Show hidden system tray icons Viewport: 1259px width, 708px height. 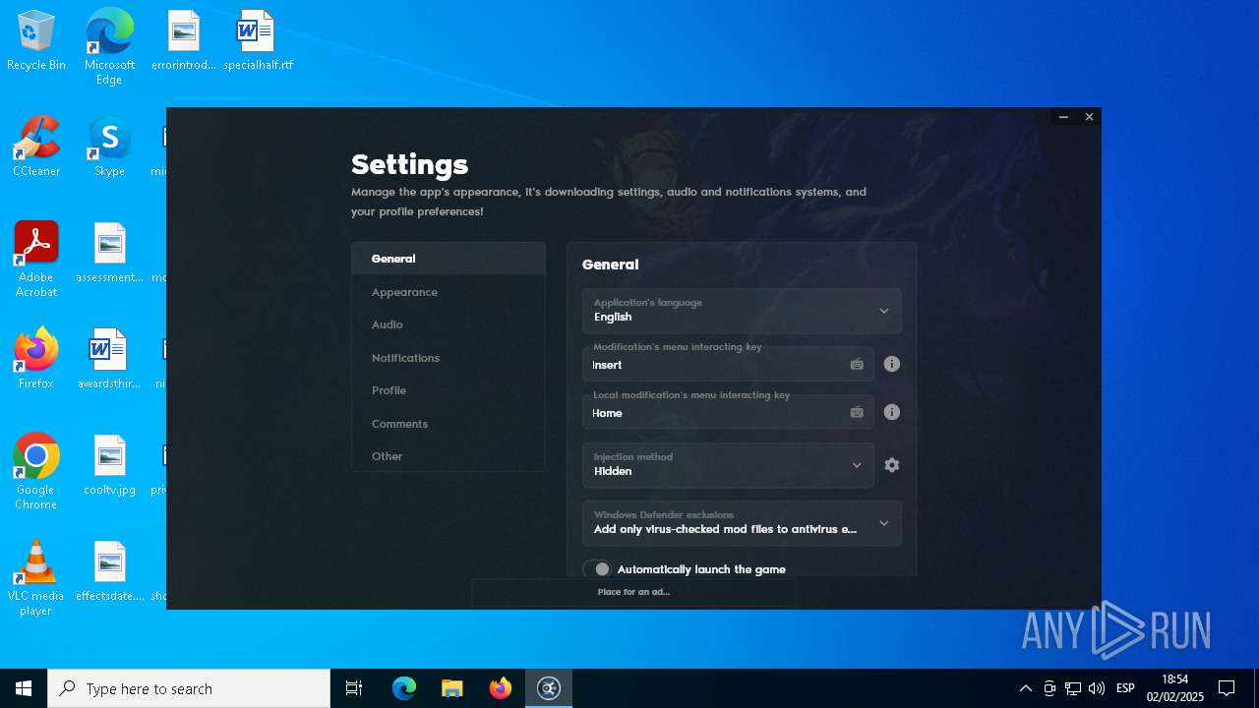(x=1025, y=688)
